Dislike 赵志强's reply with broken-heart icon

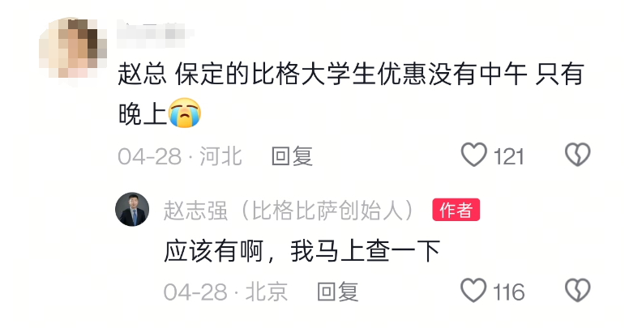point(578,291)
